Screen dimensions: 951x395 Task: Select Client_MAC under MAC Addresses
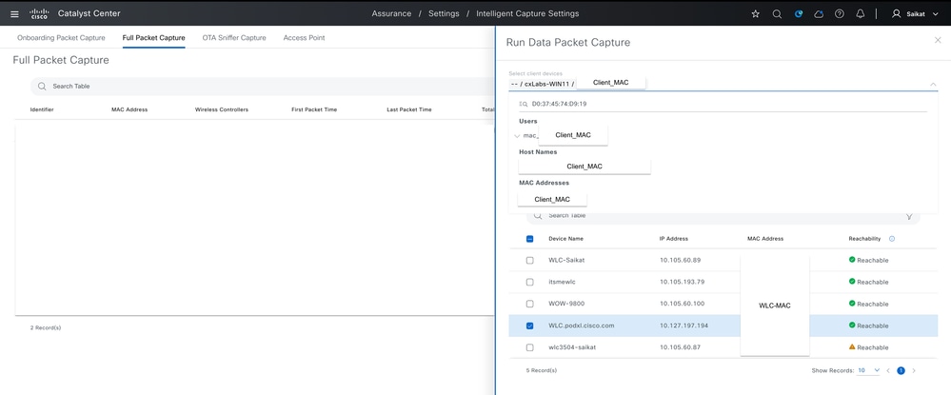coord(552,199)
